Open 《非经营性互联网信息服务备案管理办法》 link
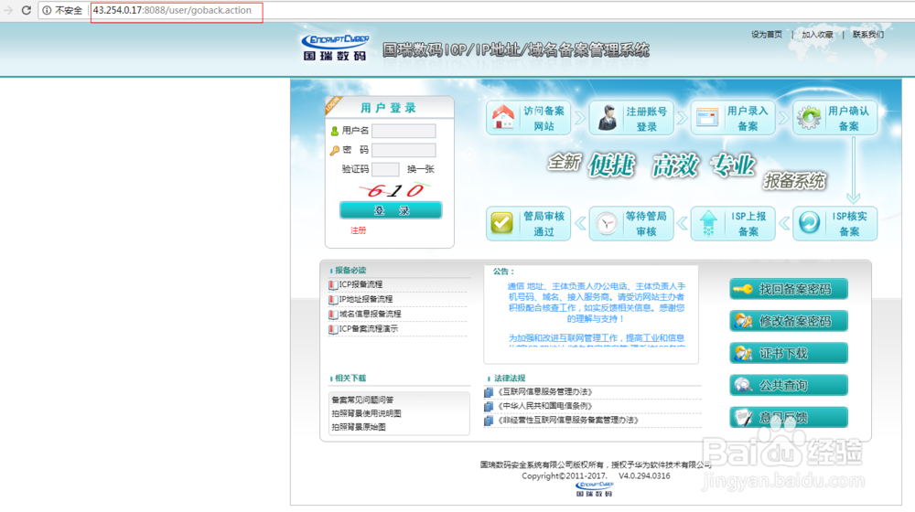915x512 pixels. click(567, 420)
